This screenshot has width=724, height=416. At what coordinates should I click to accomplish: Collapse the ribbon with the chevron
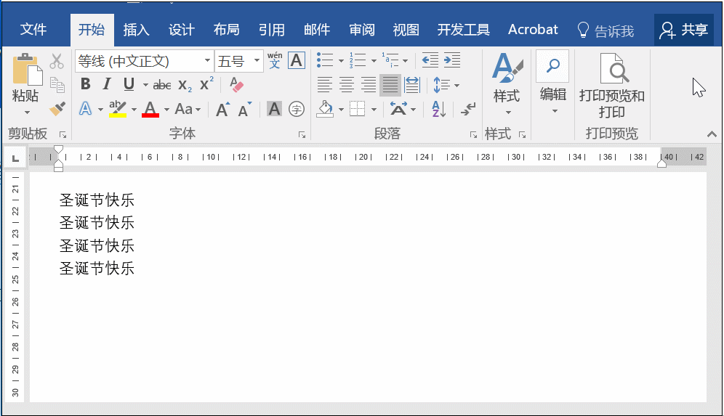click(x=712, y=134)
